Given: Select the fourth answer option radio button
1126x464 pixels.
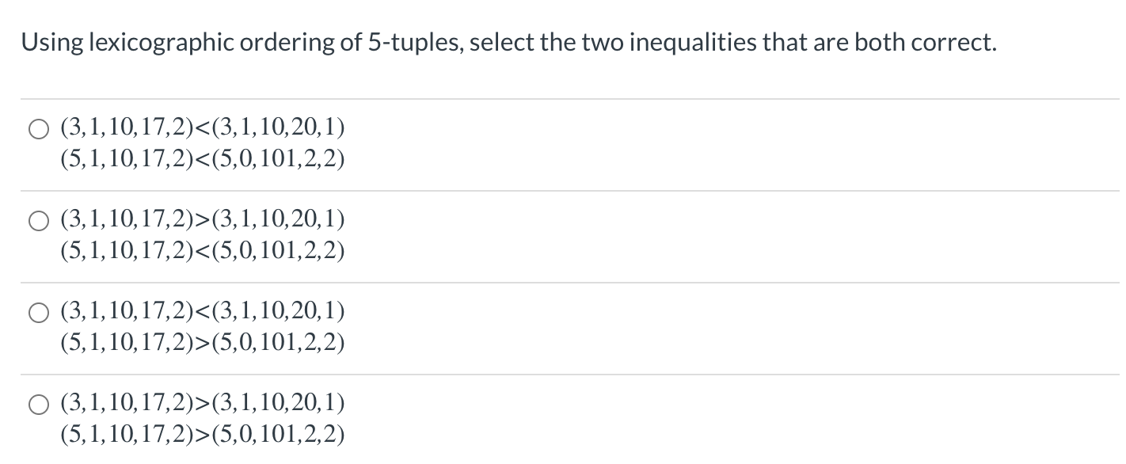Looking at the screenshot, I should pos(37,404).
